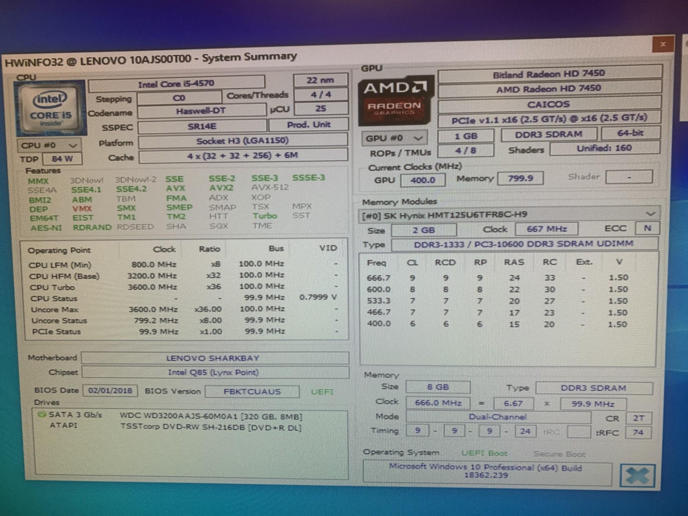The image size is (688, 516).
Task: Click the Intel Core i5 logo
Action: [x=51, y=108]
